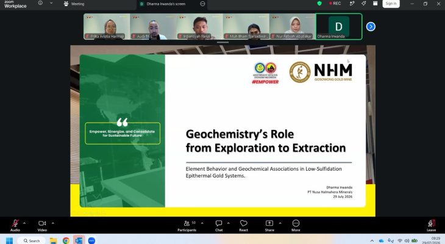Show hidden system tray icons

point(372,241)
